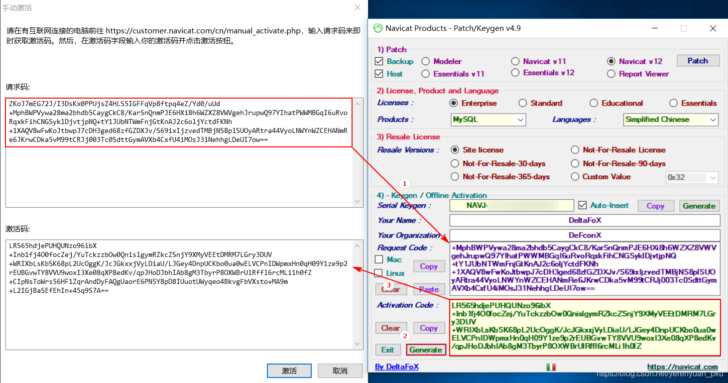Viewport: 728px width, 383px height.
Task: Copy the Request Code
Action: pyautogui.click(x=429, y=266)
